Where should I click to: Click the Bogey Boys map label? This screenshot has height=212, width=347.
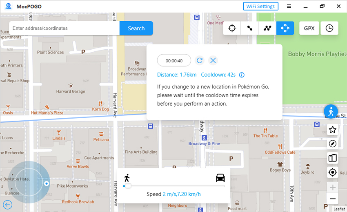[x=280, y=170]
